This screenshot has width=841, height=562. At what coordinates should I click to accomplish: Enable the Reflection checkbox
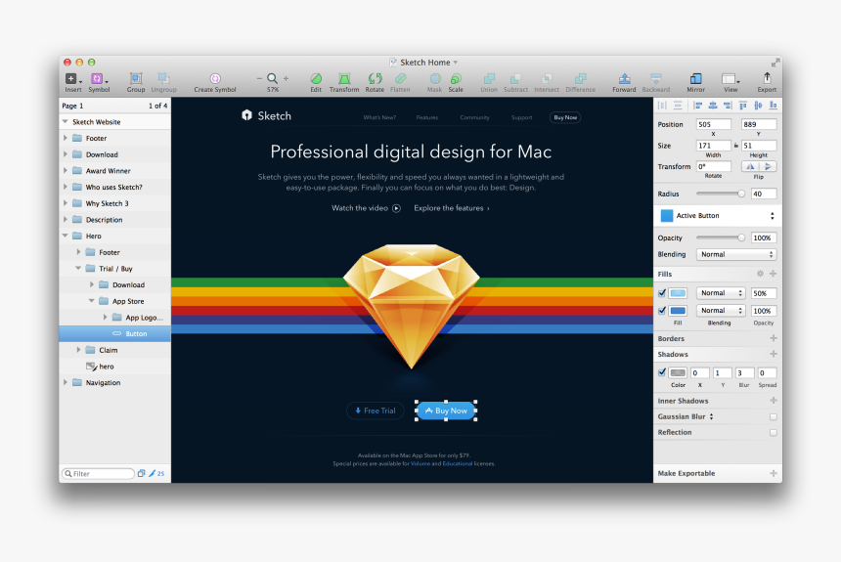point(773,432)
